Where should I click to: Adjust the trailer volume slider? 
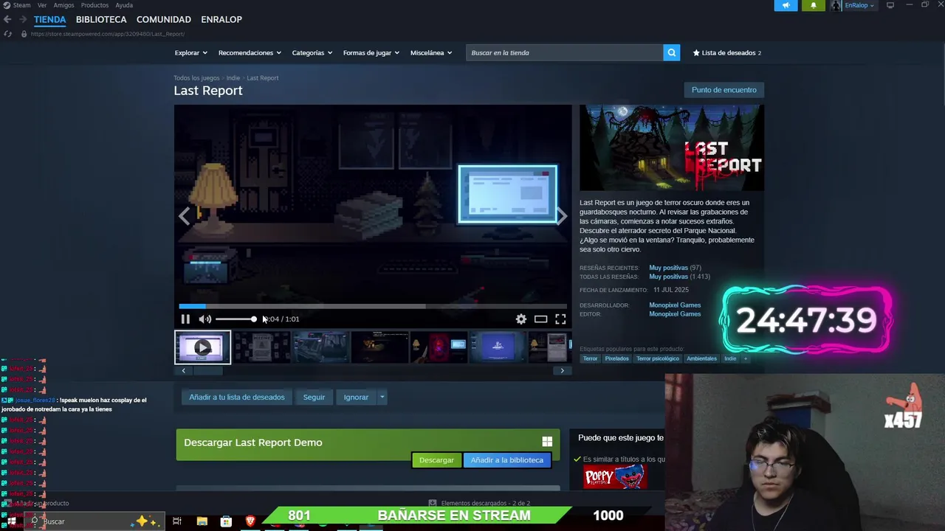coord(236,319)
